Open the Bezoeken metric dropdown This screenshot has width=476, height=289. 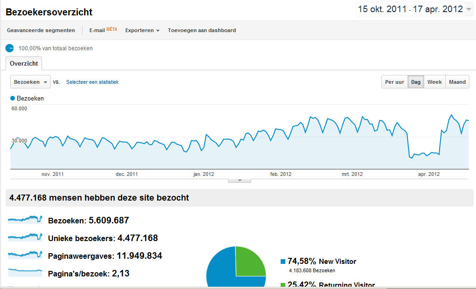[30, 82]
